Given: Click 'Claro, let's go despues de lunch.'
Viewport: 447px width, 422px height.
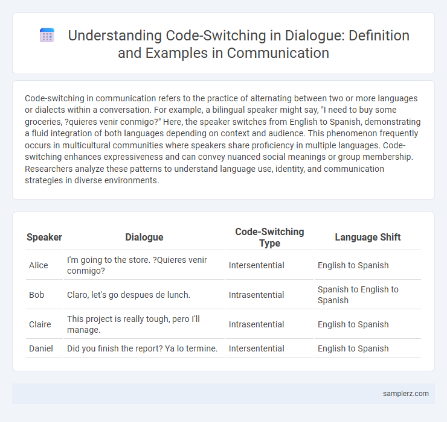Looking at the screenshot, I should click(129, 295).
